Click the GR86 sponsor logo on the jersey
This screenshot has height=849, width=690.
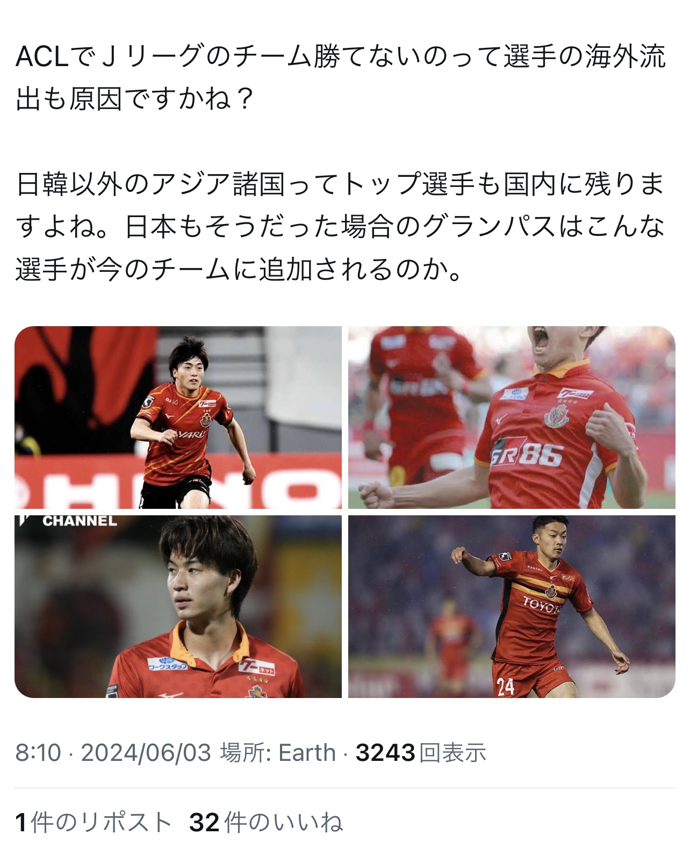[527, 456]
